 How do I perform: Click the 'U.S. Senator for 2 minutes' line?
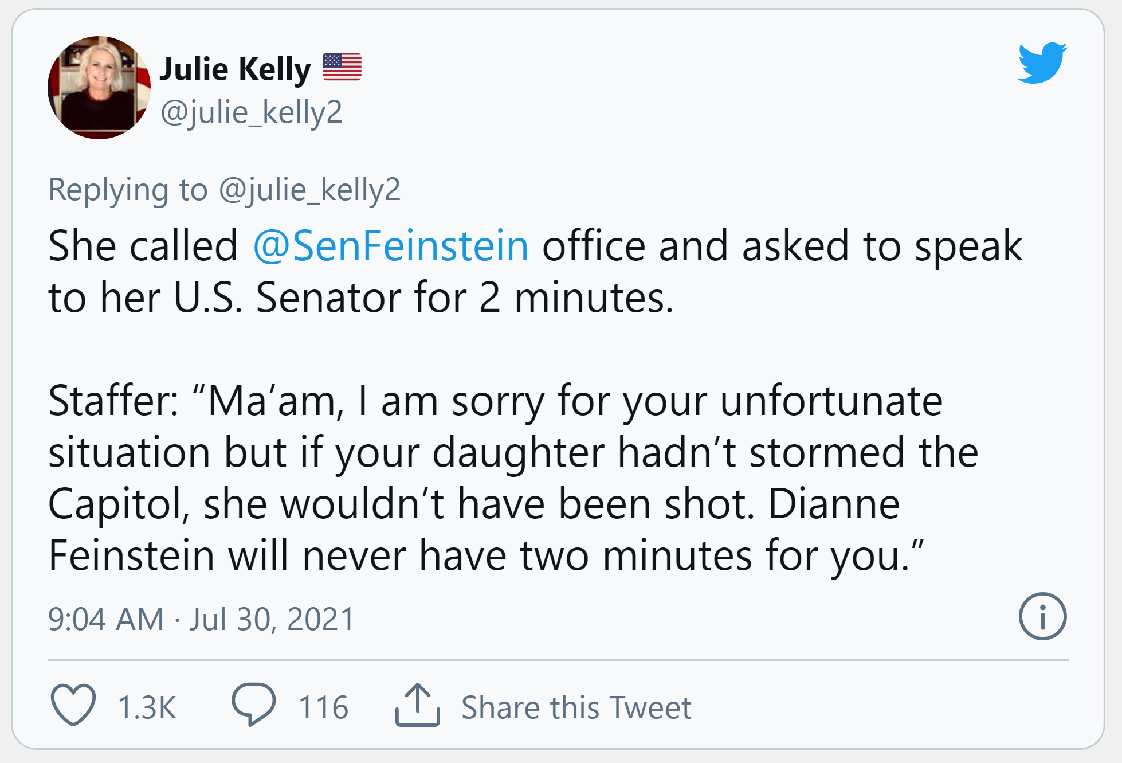click(423, 298)
